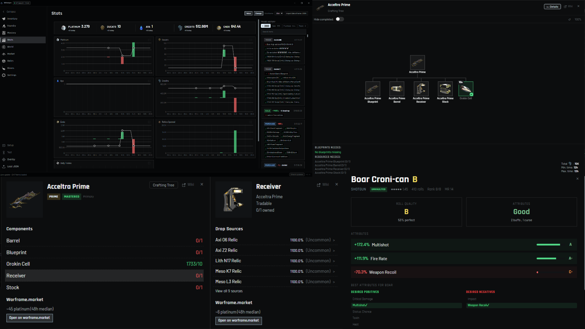
Task: Click the root Acceltra Prime tree node
Action: (x=417, y=65)
